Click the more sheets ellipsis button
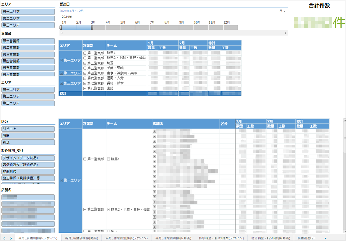 click(x=319, y=238)
